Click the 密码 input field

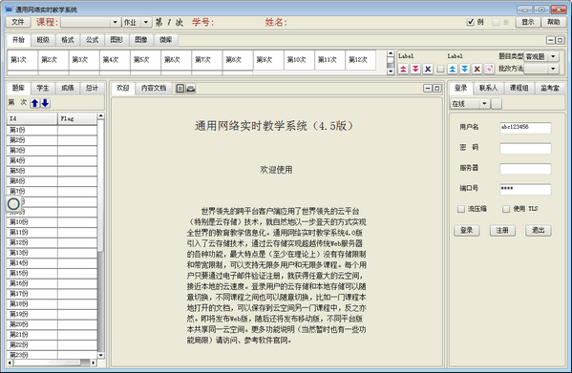tap(525, 148)
